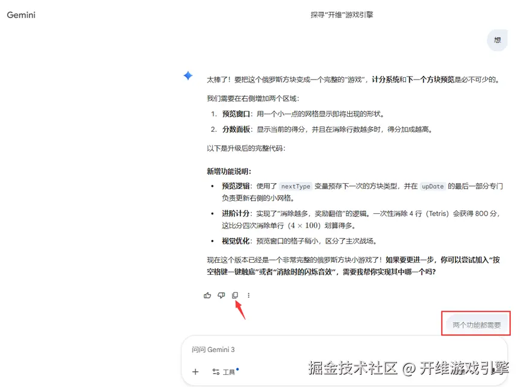This screenshot has width=521, height=388.
Task: Click the "nextType" inline code chip
Action: pos(296,186)
